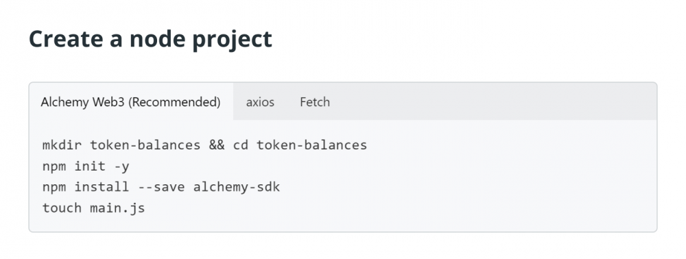686x259 pixels.
Task: Click the "cd" command in first line
Action: coord(240,145)
